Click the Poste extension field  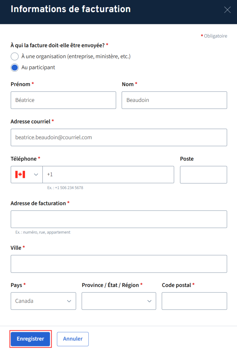203,174
